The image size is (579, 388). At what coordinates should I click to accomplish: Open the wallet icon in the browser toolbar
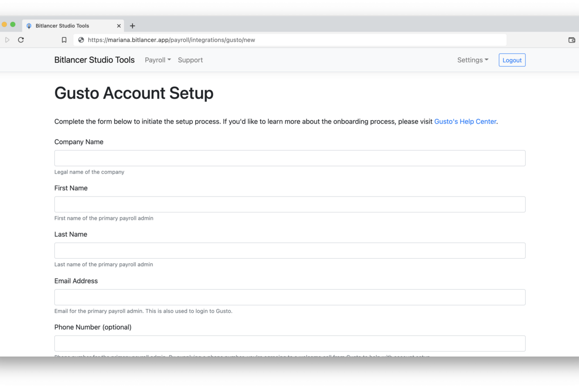[x=572, y=40]
